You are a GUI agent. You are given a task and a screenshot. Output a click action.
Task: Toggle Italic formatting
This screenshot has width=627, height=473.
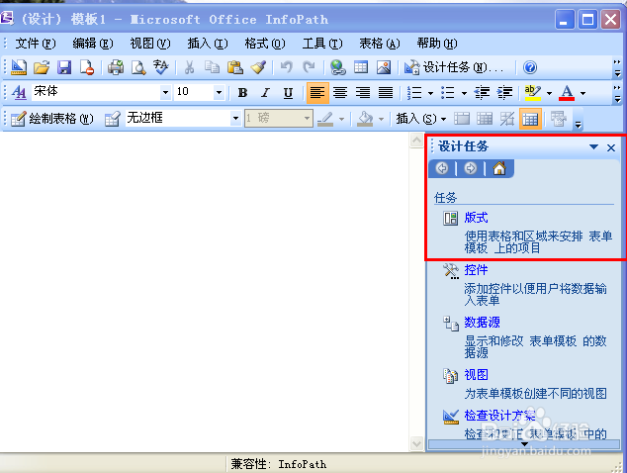point(265,93)
